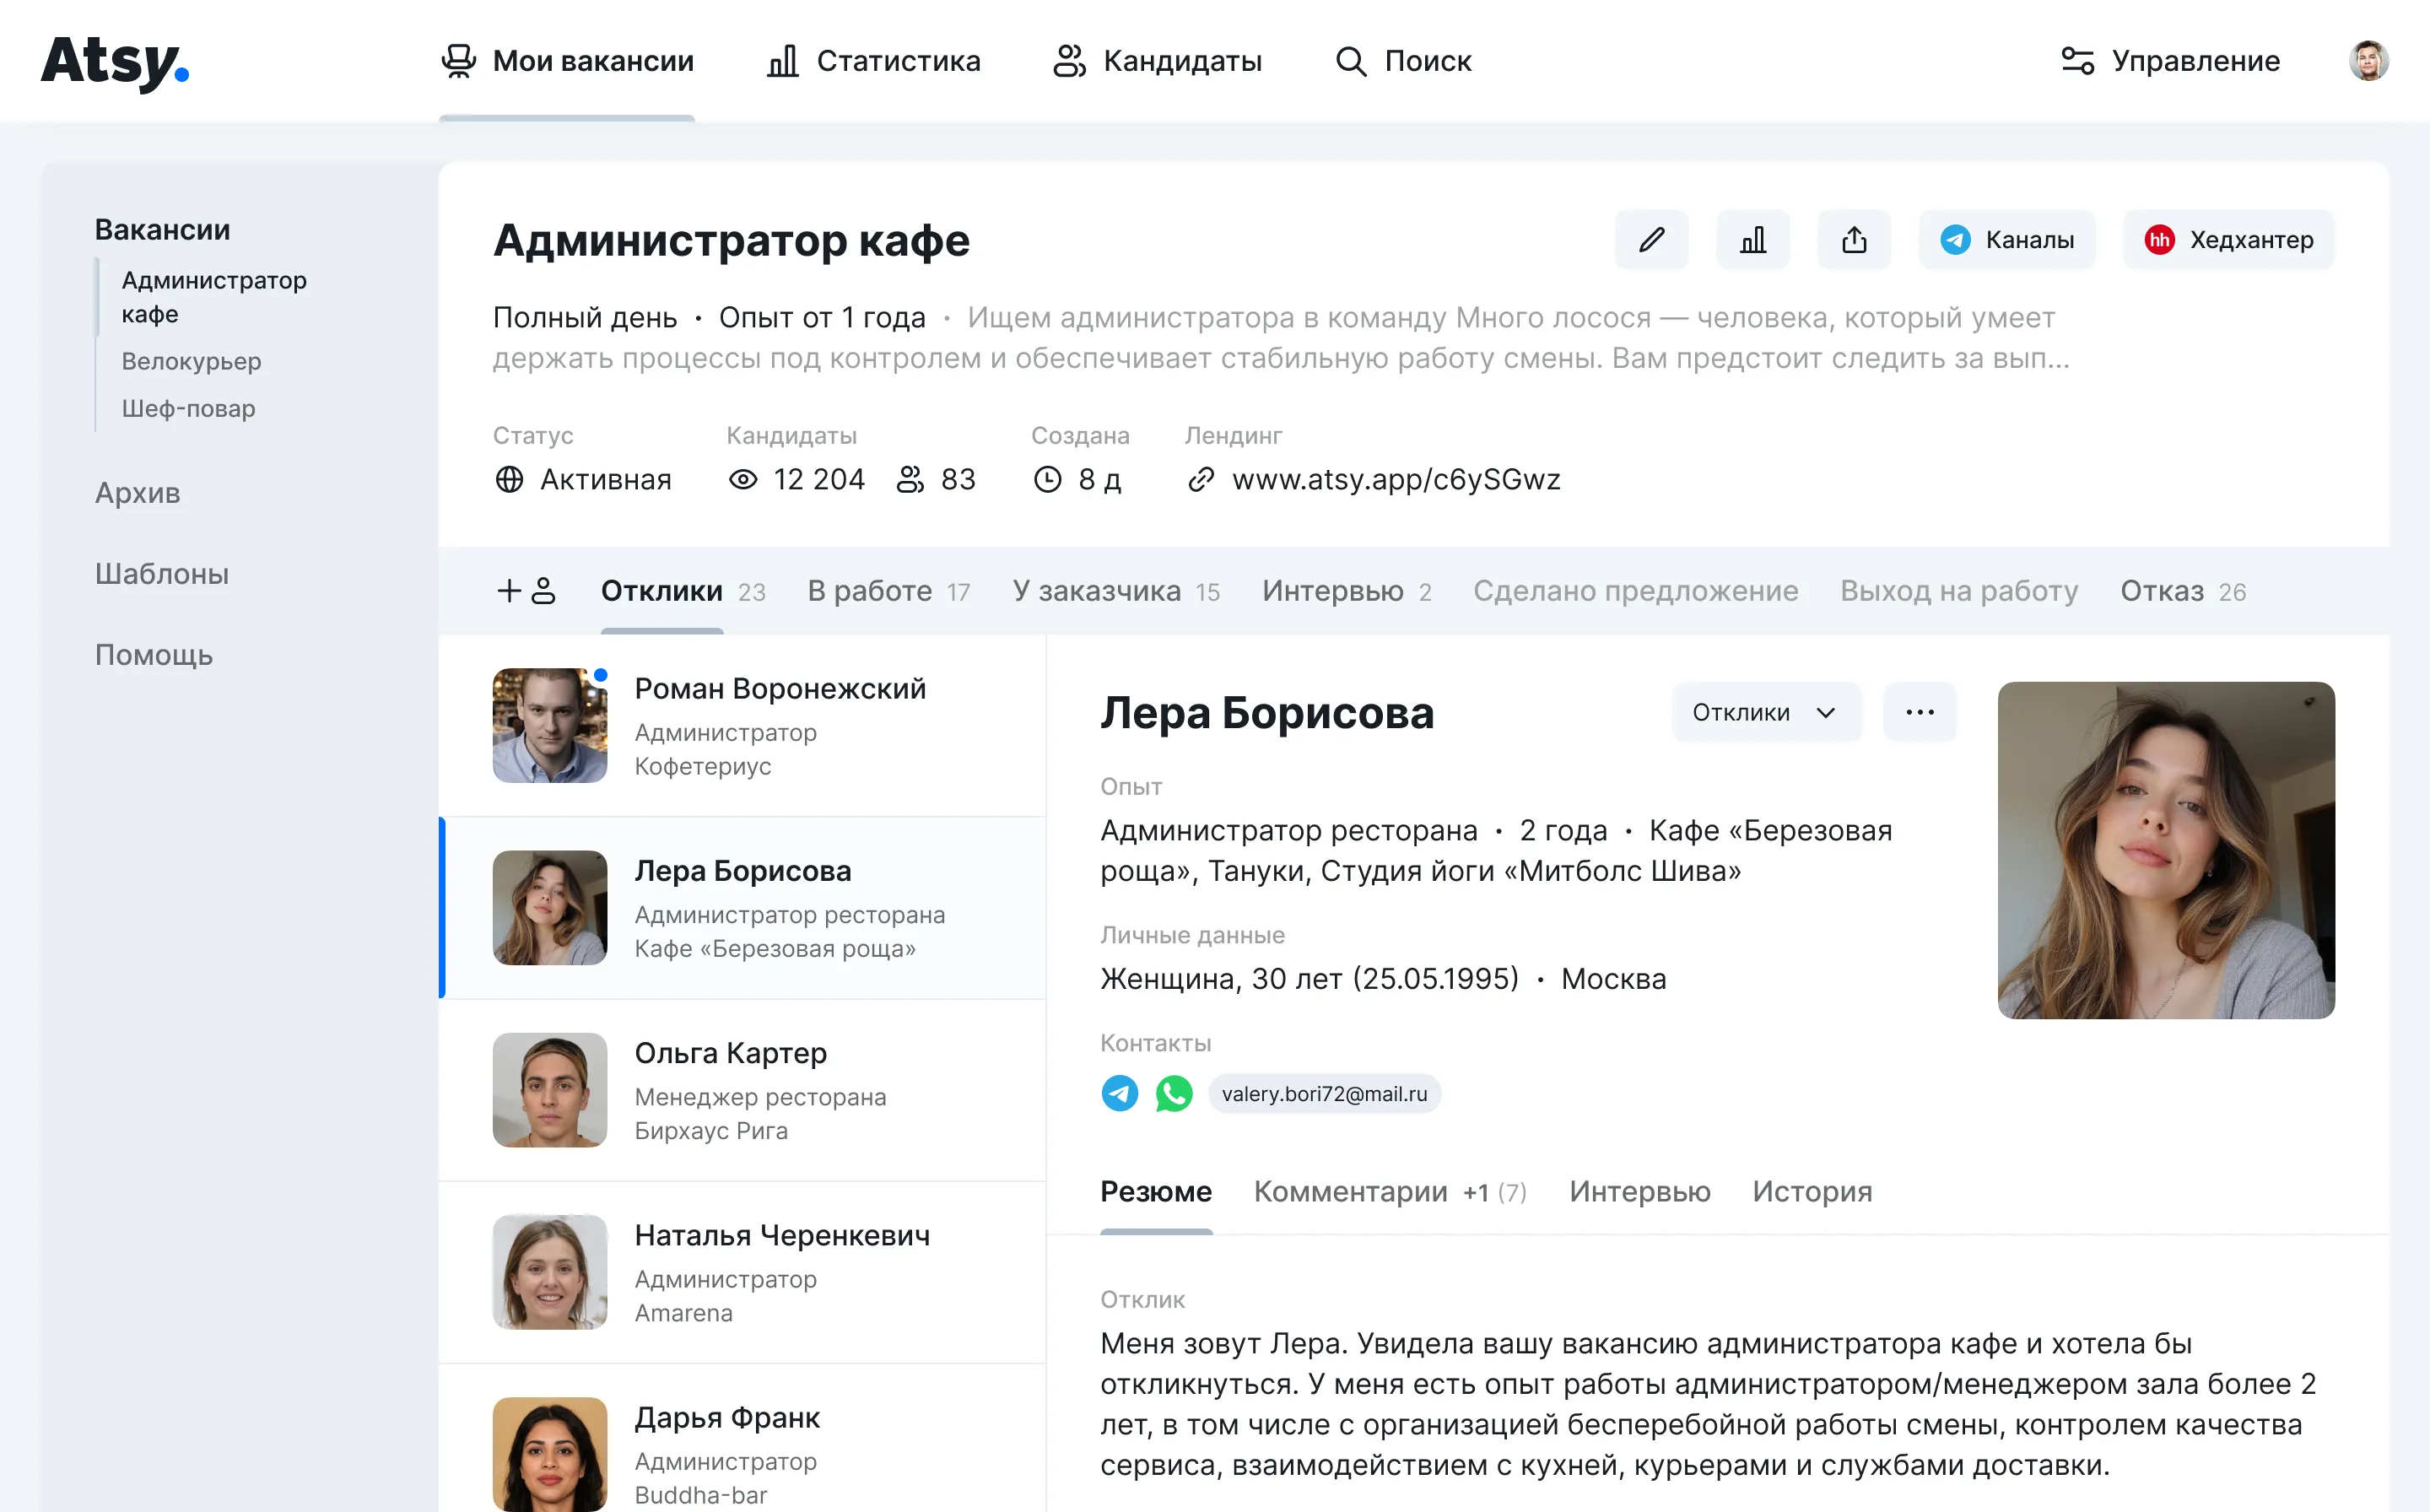Screen dimensions: 2430x1512
Task: Open Управление settings in top bar
Action: [x=2170, y=61]
